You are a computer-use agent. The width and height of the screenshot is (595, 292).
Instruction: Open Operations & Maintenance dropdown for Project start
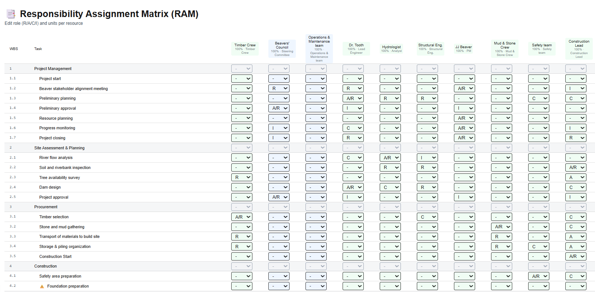coord(316,79)
